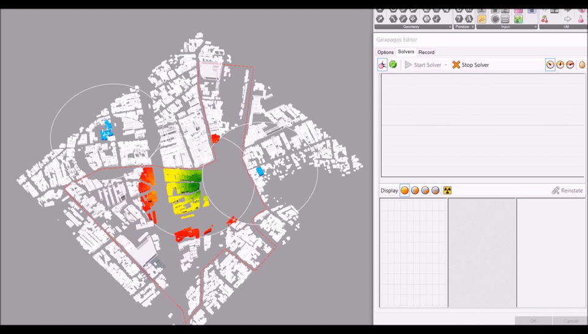Click the Galapagos green icon in Input panel

click(518, 19)
